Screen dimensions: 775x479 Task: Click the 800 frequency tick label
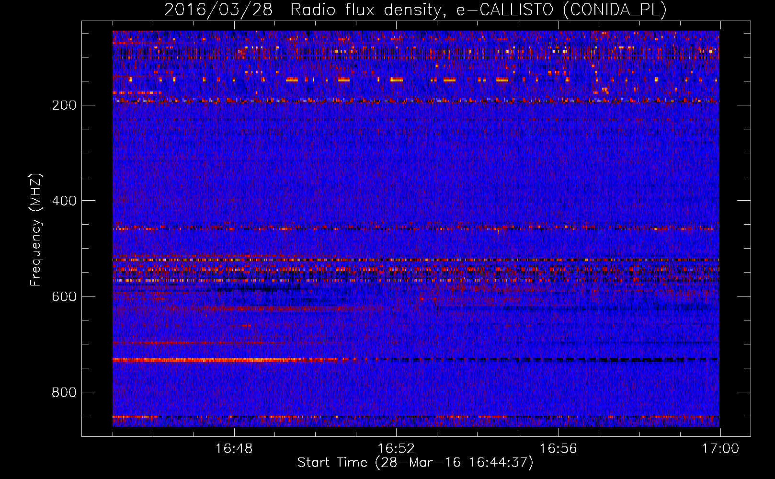[64, 392]
